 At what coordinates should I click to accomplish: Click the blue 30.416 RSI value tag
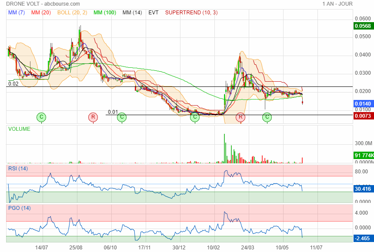pos(363,189)
